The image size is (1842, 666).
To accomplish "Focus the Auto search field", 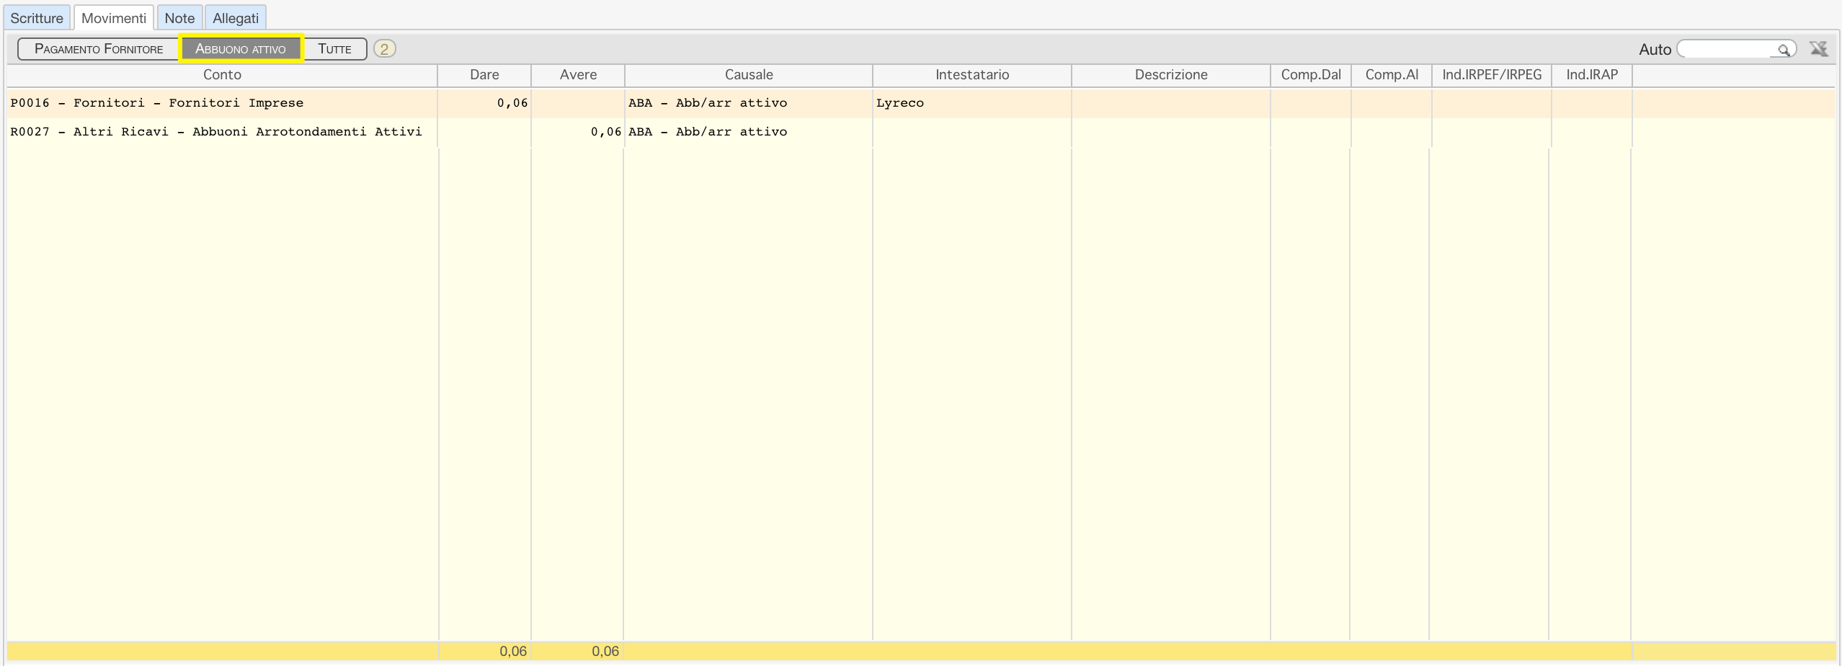I will point(1735,49).
